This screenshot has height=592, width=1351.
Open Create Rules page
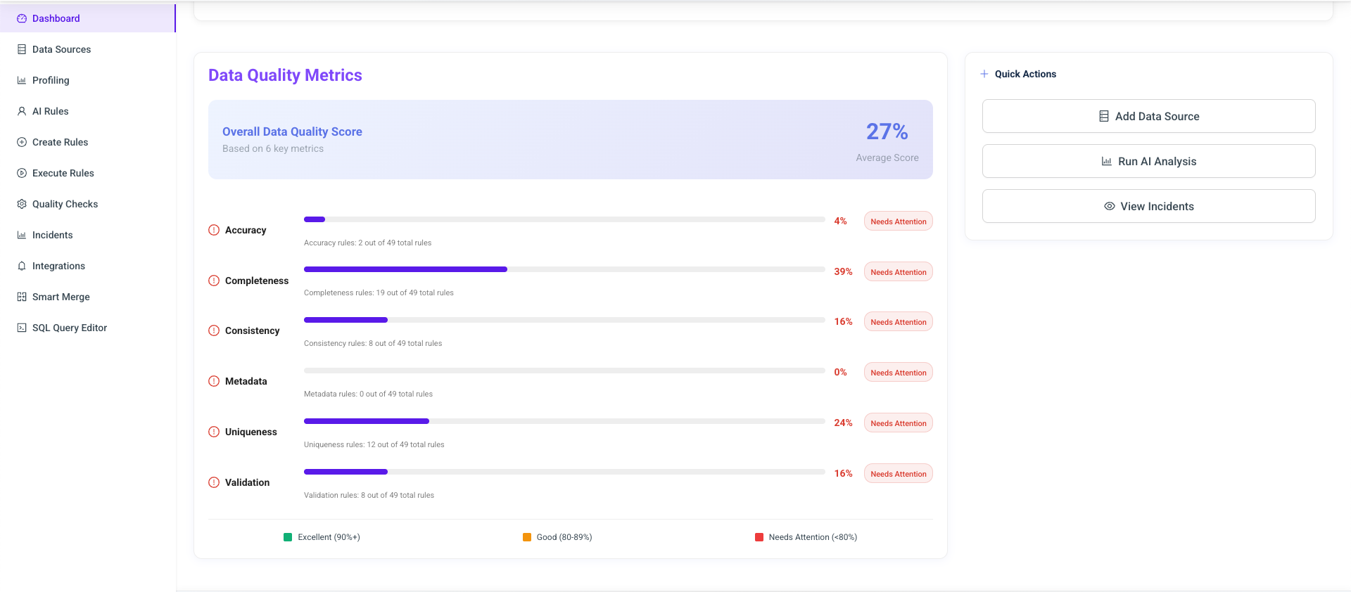coord(87,142)
